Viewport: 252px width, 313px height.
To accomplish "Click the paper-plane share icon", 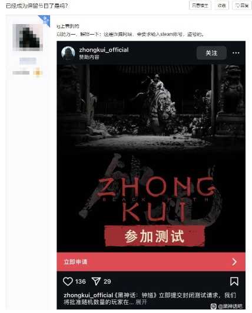I will point(96,281).
